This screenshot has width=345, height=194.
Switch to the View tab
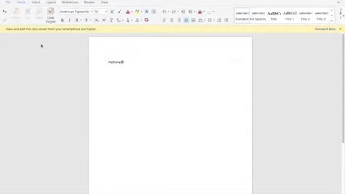point(104,2)
